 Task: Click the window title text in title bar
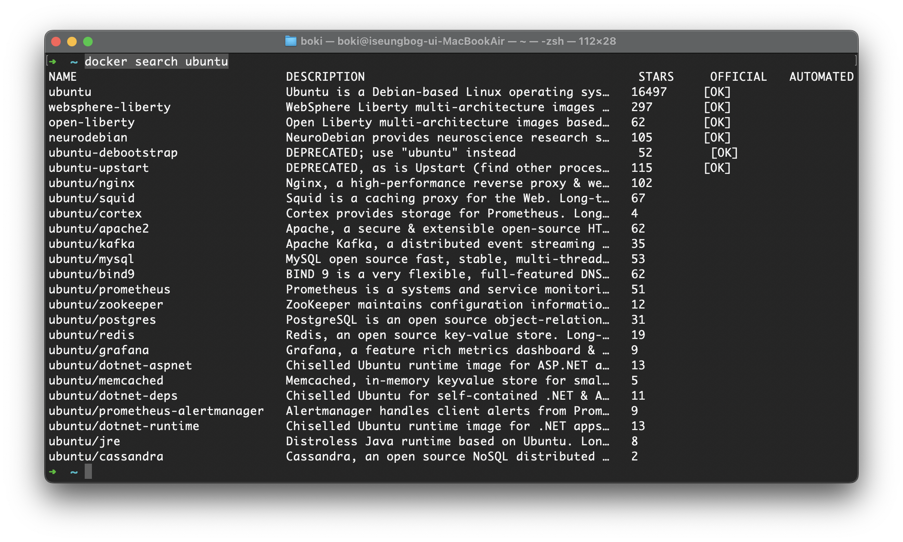tap(458, 41)
